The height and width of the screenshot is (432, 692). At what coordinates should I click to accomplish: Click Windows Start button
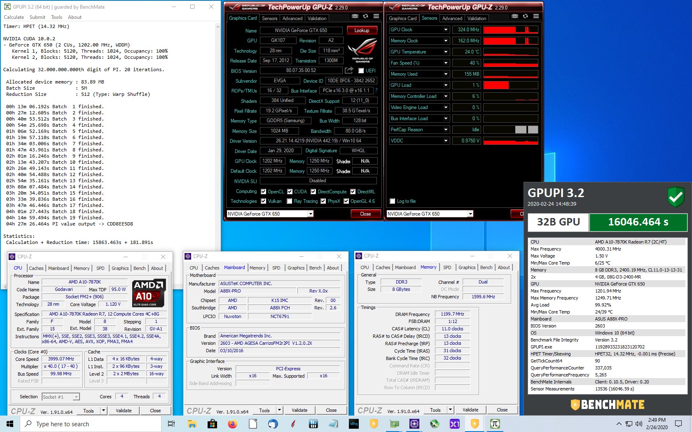coord(10,424)
